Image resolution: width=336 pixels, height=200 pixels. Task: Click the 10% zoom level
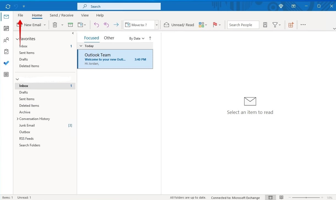pyautogui.click(x=329, y=198)
